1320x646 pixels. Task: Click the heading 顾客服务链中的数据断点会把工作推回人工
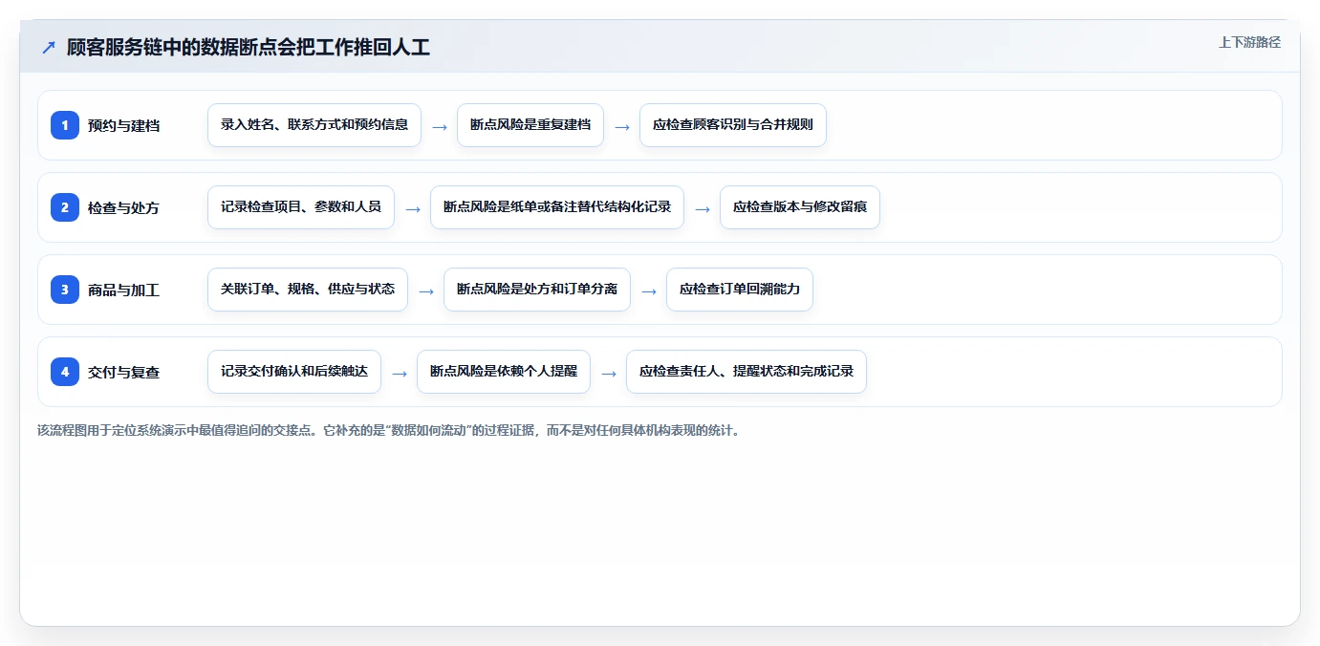tap(249, 47)
